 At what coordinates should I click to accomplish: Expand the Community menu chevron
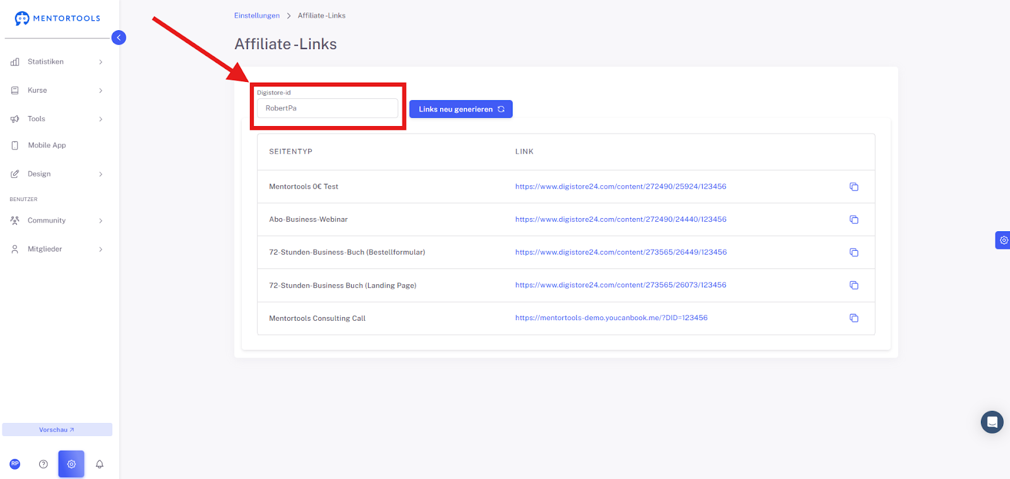point(101,221)
